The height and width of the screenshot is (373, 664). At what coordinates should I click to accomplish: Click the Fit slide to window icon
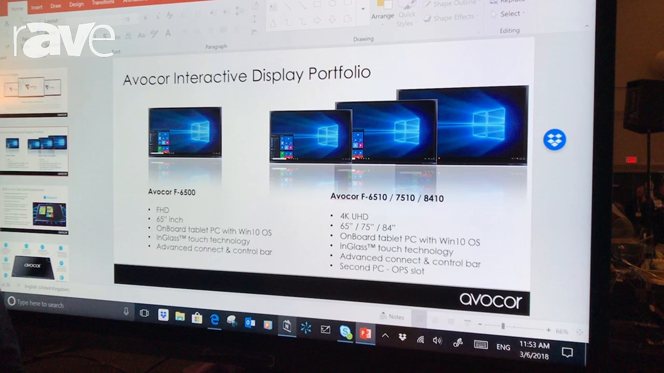(x=579, y=332)
